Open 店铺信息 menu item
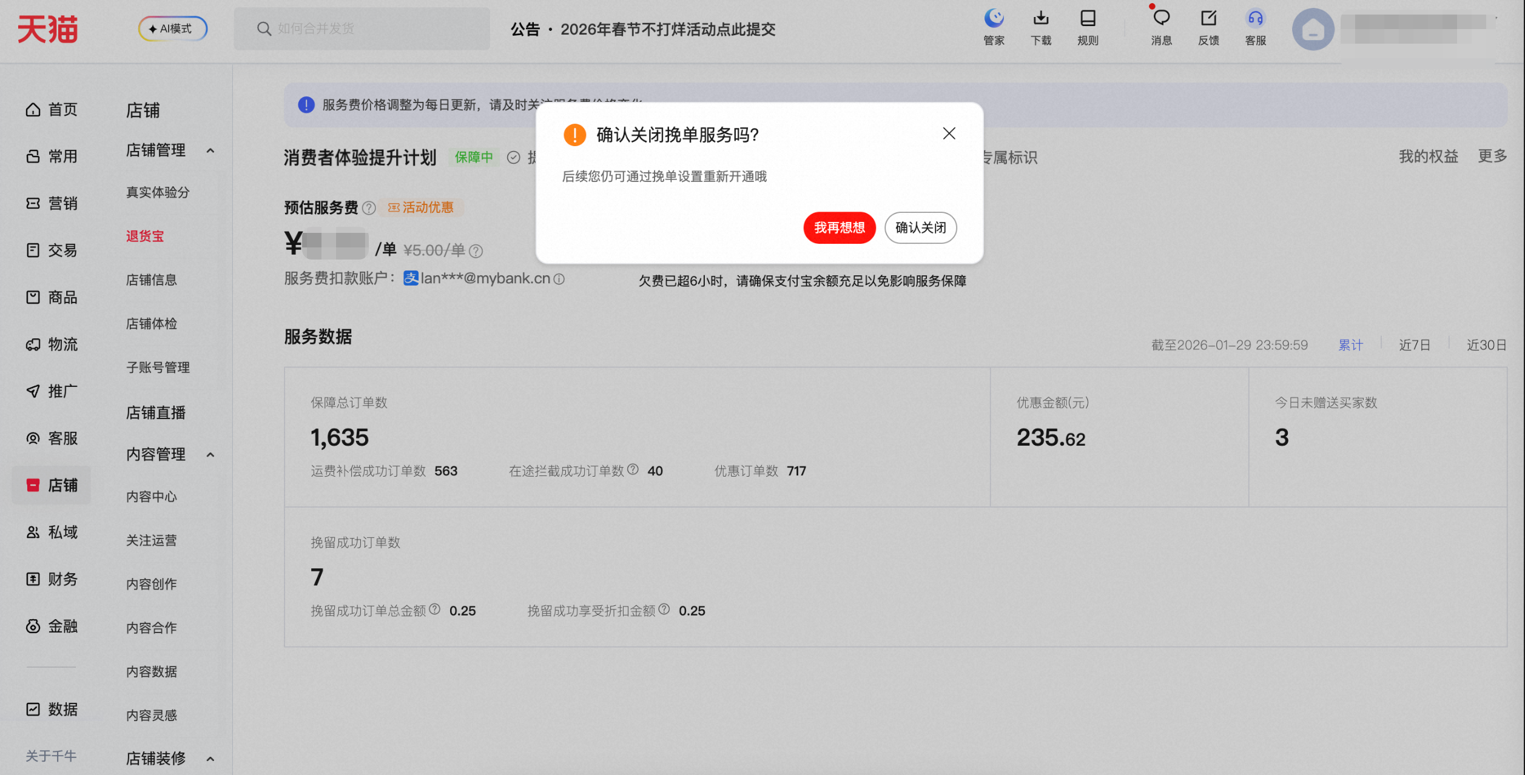The width and height of the screenshot is (1525, 775). pos(152,280)
